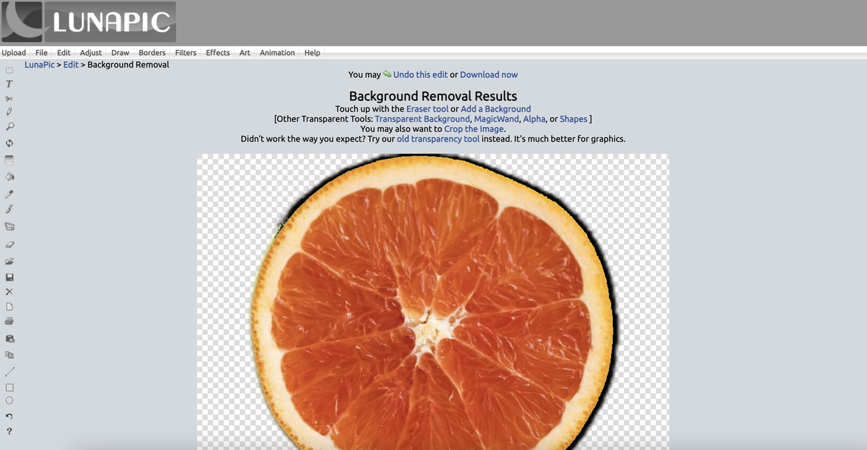Click the 'Crop the Image' link

click(474, 129)
